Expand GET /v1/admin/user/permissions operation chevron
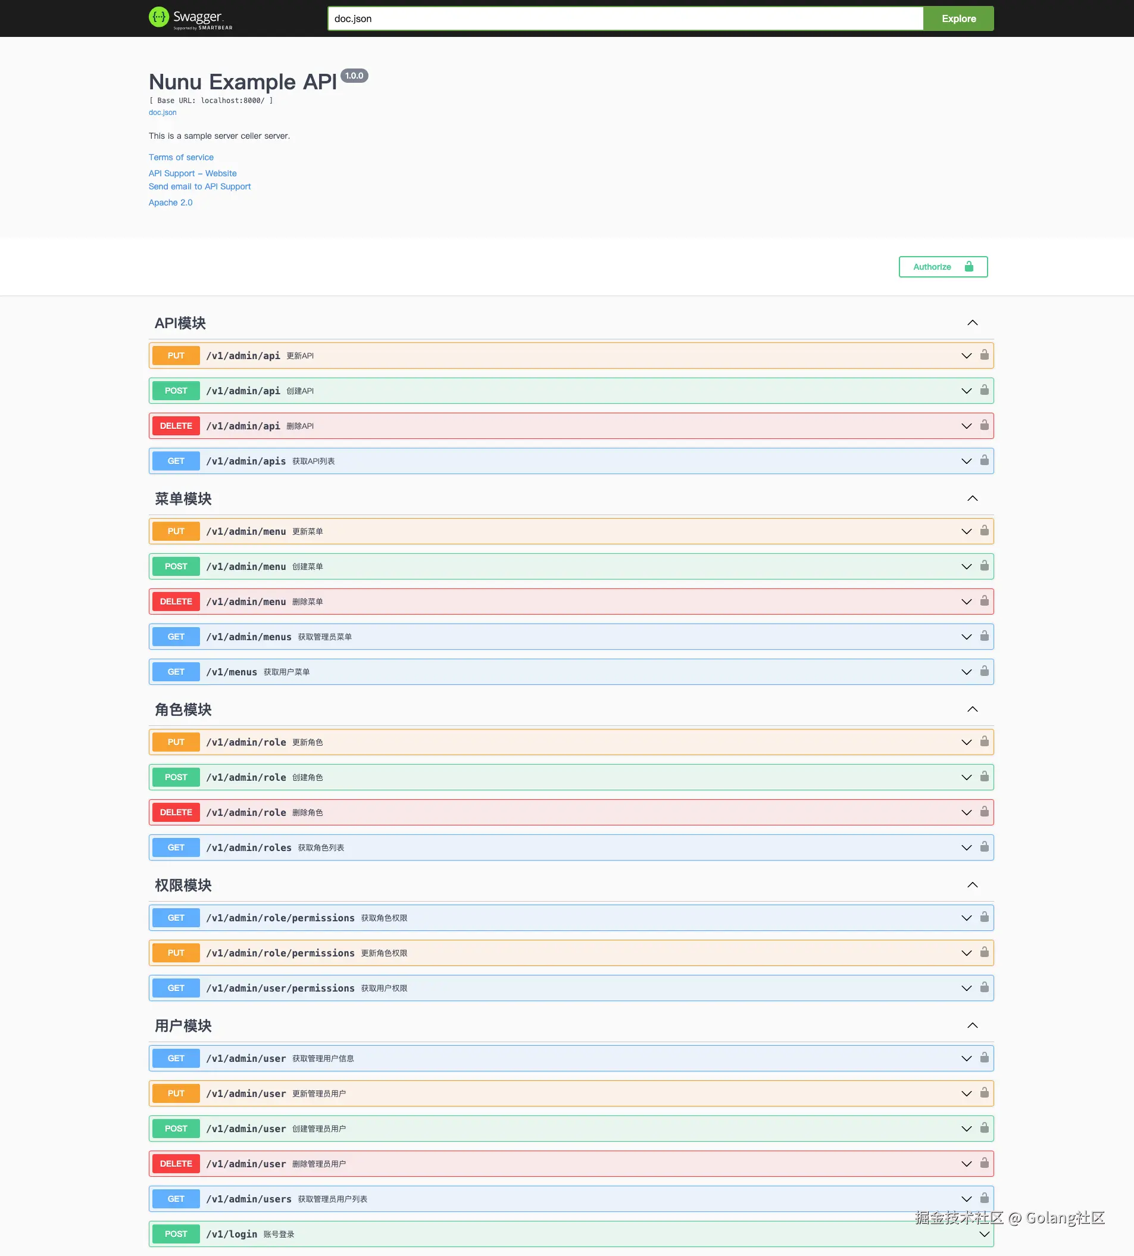 pyautogui.click(x=966, y=988)
